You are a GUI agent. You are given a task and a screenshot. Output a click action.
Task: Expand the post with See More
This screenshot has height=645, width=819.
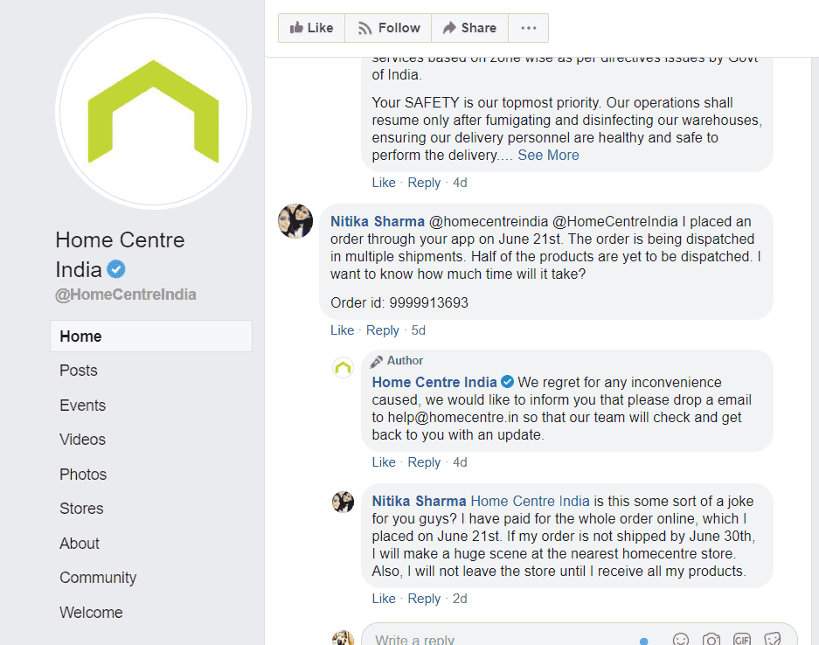(x=548, y=156)
